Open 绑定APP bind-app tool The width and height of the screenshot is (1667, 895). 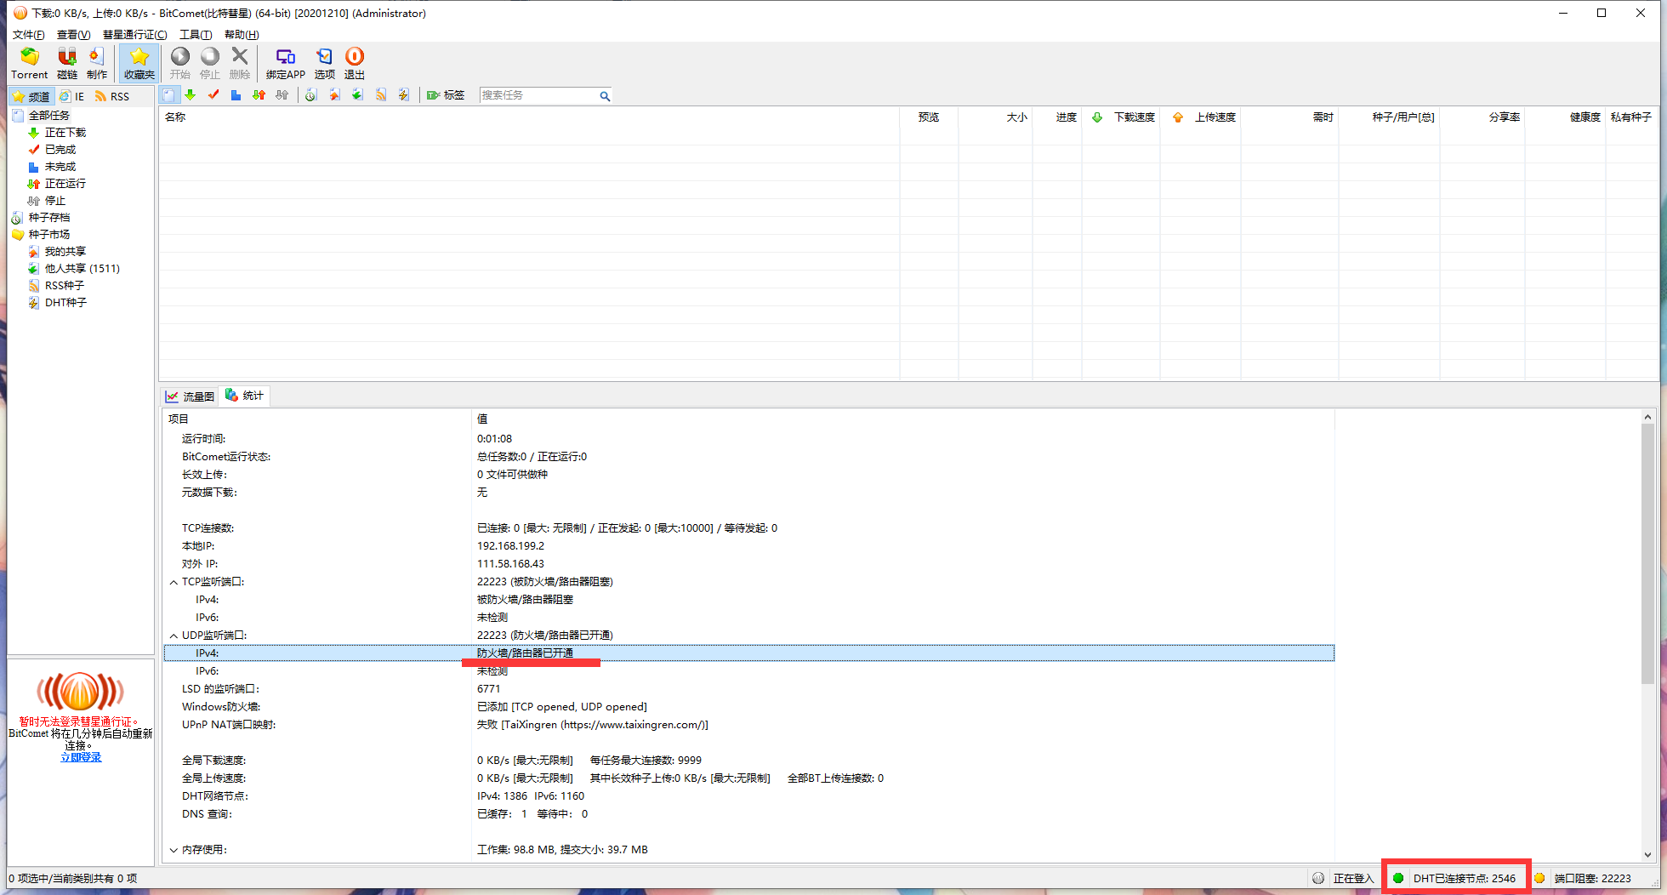click(x=286, y=64)
